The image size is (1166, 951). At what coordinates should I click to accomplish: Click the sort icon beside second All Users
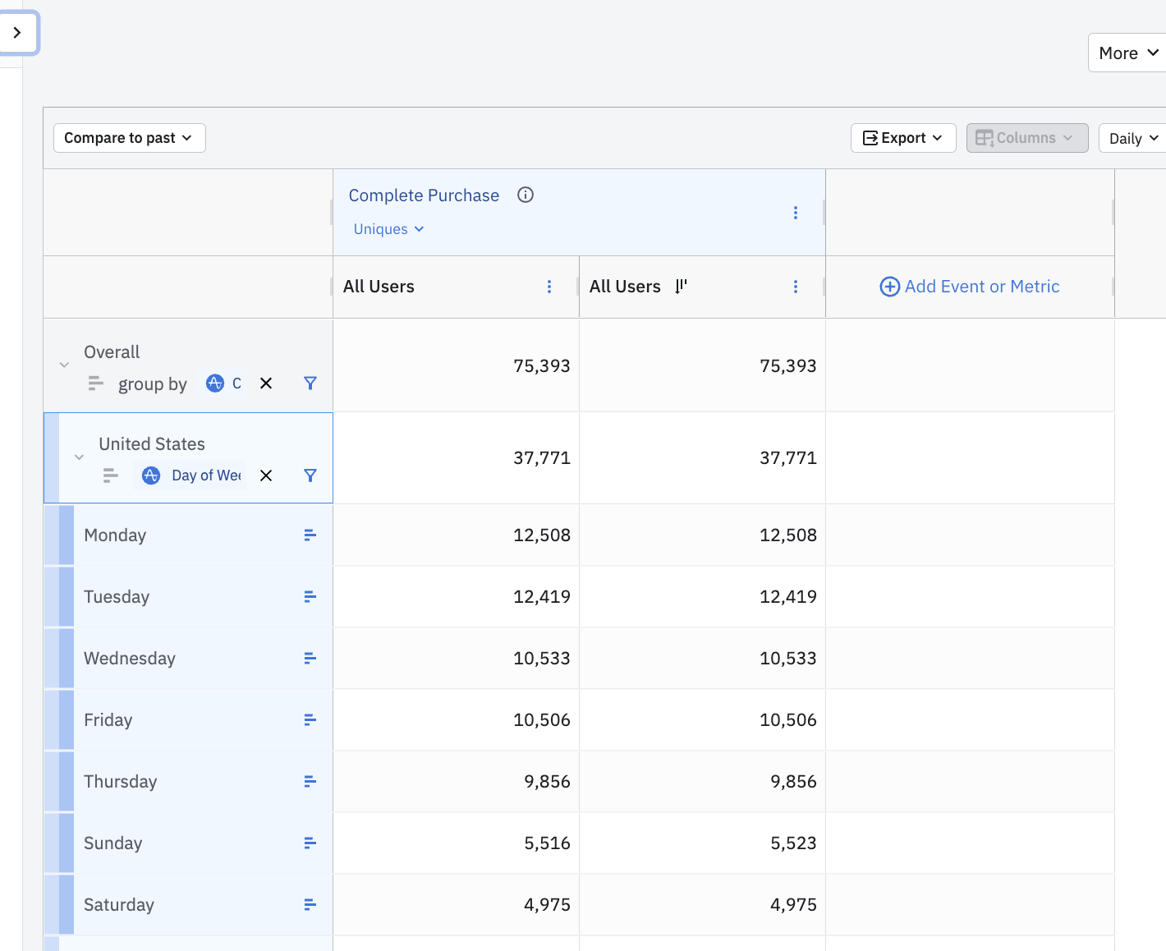point(681,287)
